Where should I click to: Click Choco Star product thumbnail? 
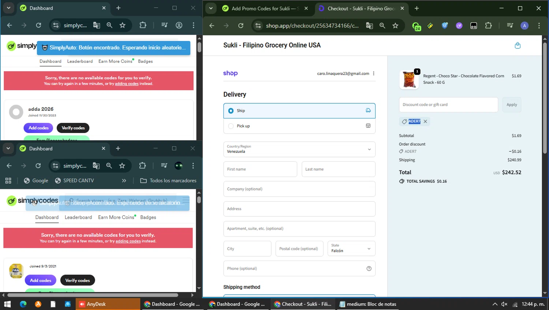(x=409, y=80)
